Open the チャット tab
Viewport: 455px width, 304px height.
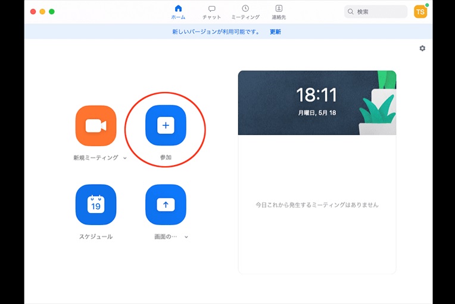[211, 12]
